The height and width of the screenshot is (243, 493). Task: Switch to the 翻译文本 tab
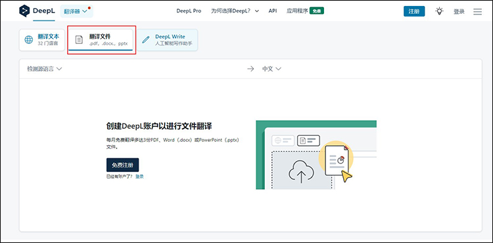[42, 40]
